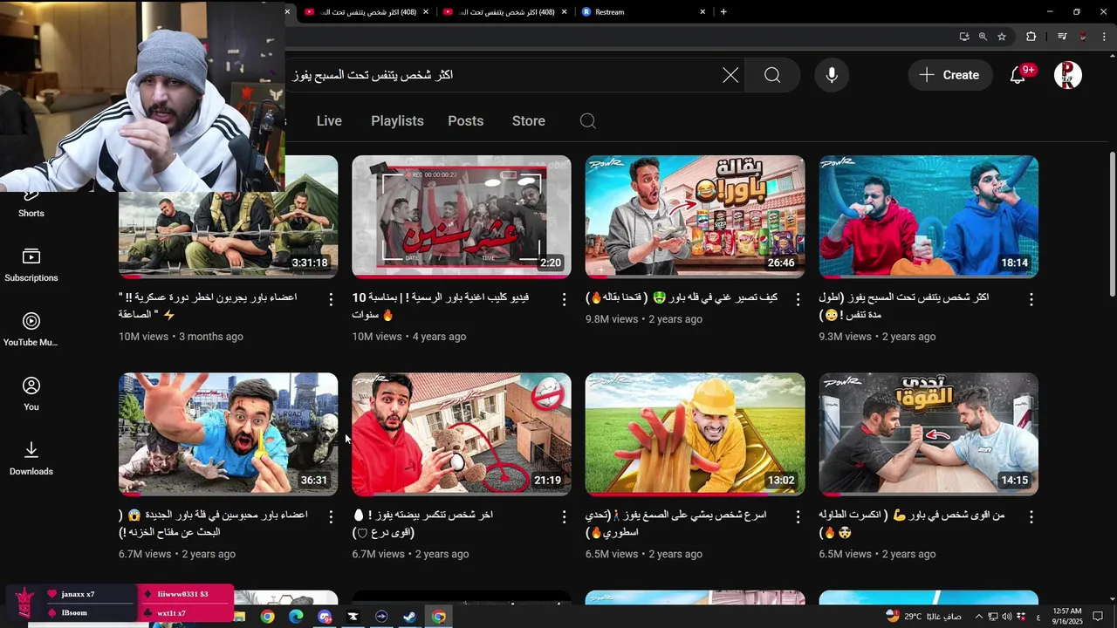Play the 18:14 underwater breathing video thumbnail
This screenshot has height=628, width=1117.
click(929, 217)
